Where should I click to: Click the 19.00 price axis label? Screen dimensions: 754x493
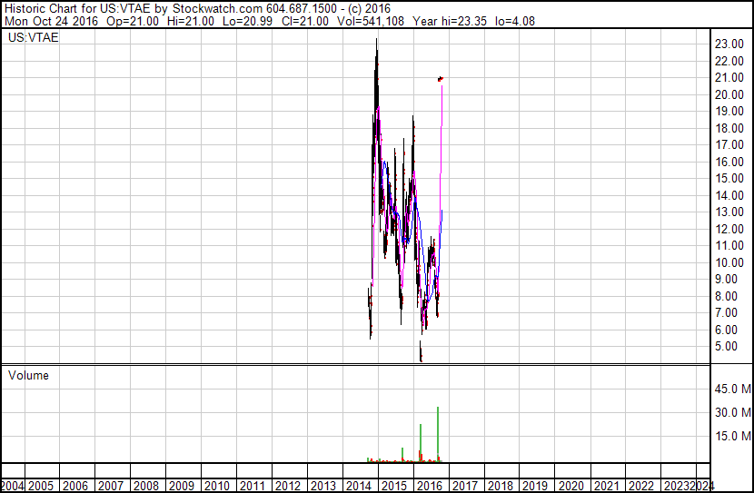coord(729,111)
